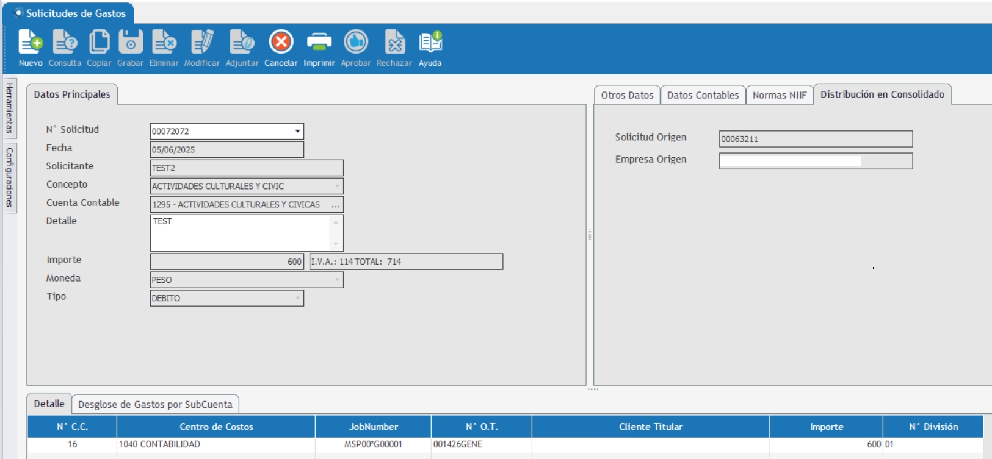Click the Nuevo toolbar icon
Screen dimensions: 992x459
[30, 43]
